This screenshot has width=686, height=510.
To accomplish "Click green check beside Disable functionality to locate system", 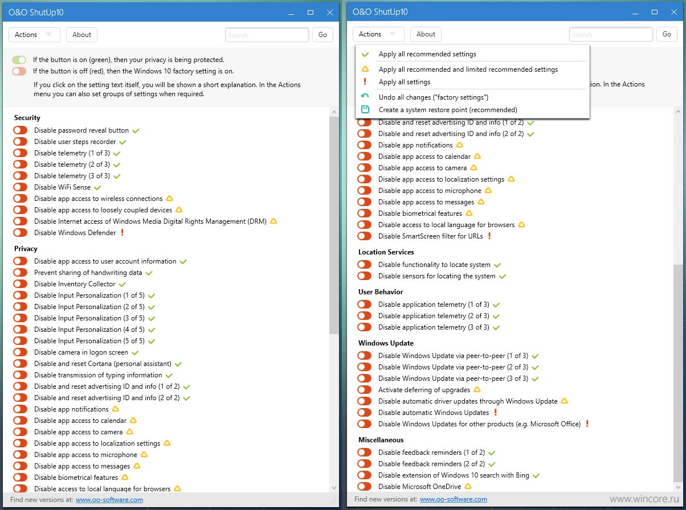I will 497,265.
